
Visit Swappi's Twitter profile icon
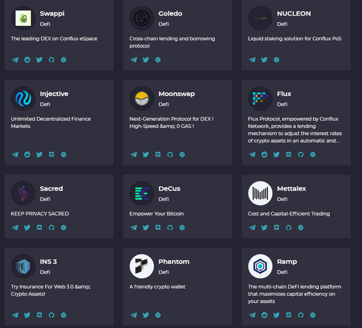[39, 60]
